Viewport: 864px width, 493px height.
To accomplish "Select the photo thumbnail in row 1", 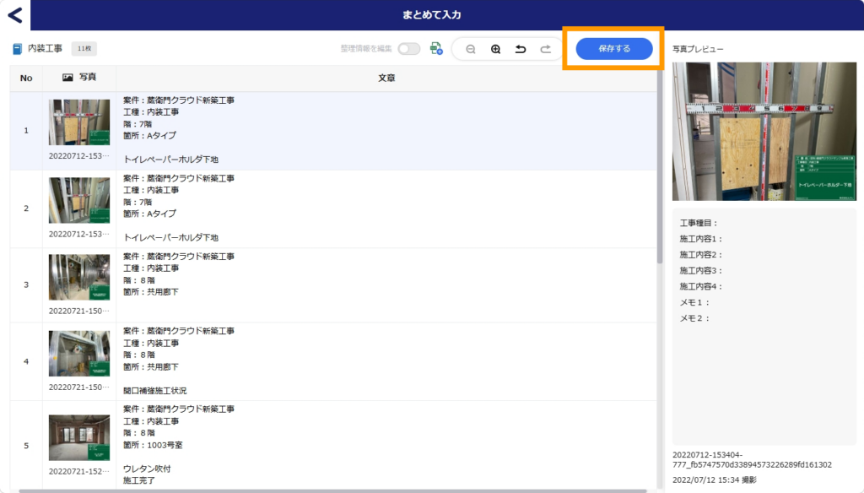I will [79, 122].
